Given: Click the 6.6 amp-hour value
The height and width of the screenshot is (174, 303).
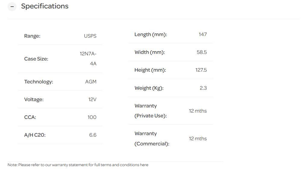Looking at the screenshot, I should [x=93, y=135].
